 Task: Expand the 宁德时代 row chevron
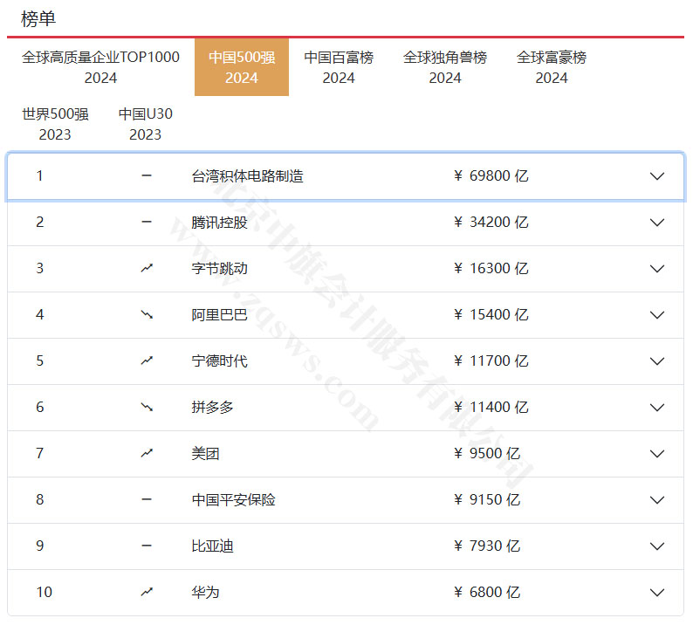[x=657, y=361]
